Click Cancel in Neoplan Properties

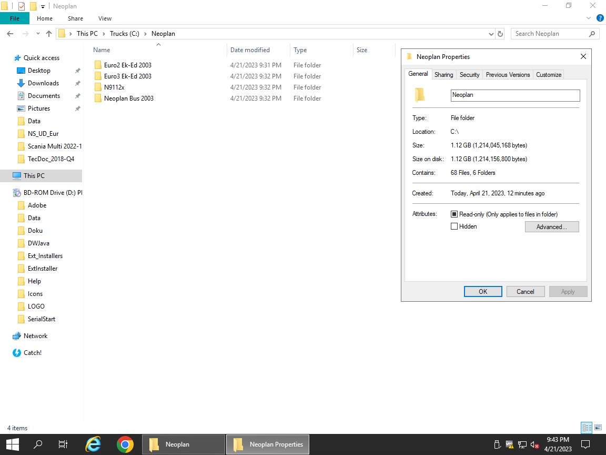pyautogui.click(x=525, y=292)
